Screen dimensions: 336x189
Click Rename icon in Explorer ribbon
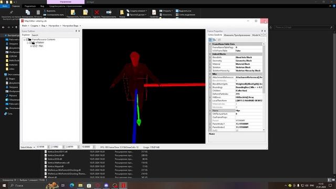click(109, 12)
